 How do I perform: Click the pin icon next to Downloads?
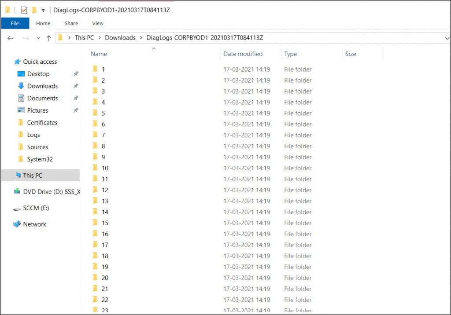[76, 86]
